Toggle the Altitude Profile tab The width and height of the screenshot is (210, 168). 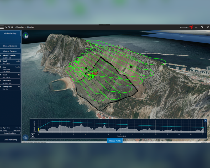pos(115,141)
